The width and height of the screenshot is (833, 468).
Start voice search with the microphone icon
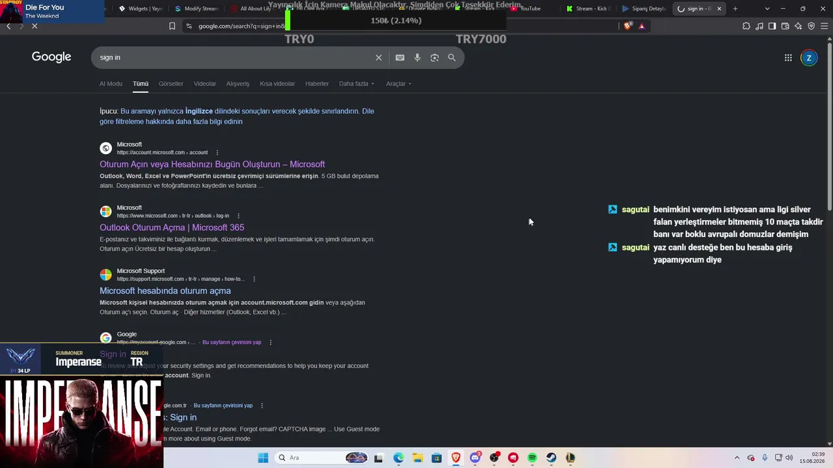(x=417, y=58)
